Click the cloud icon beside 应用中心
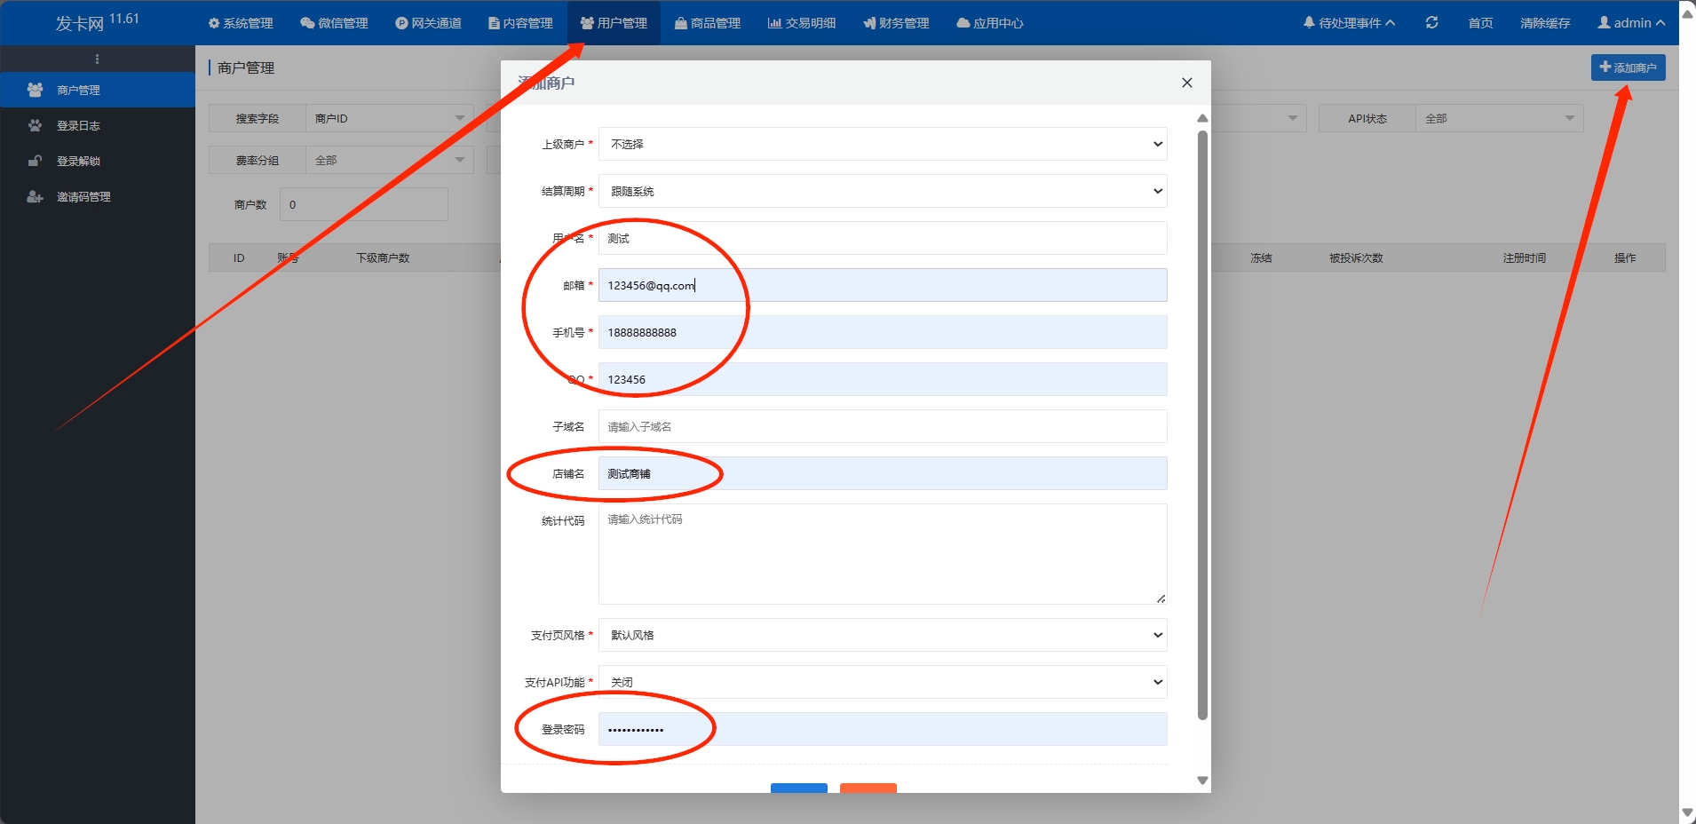Screen dimensions: 1696x824 (x=963, y=23)
